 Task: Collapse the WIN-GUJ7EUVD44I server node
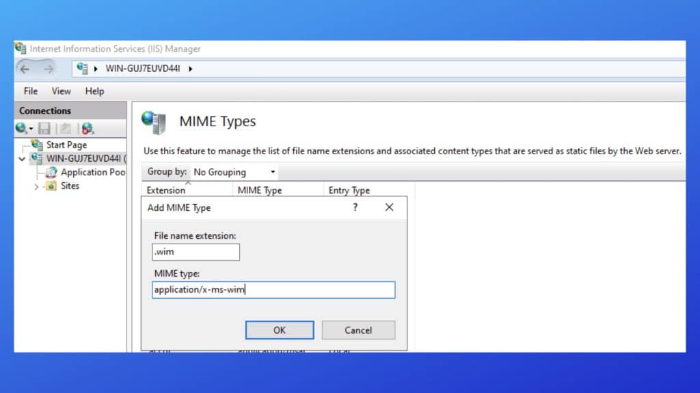click(x=23, y=159)
